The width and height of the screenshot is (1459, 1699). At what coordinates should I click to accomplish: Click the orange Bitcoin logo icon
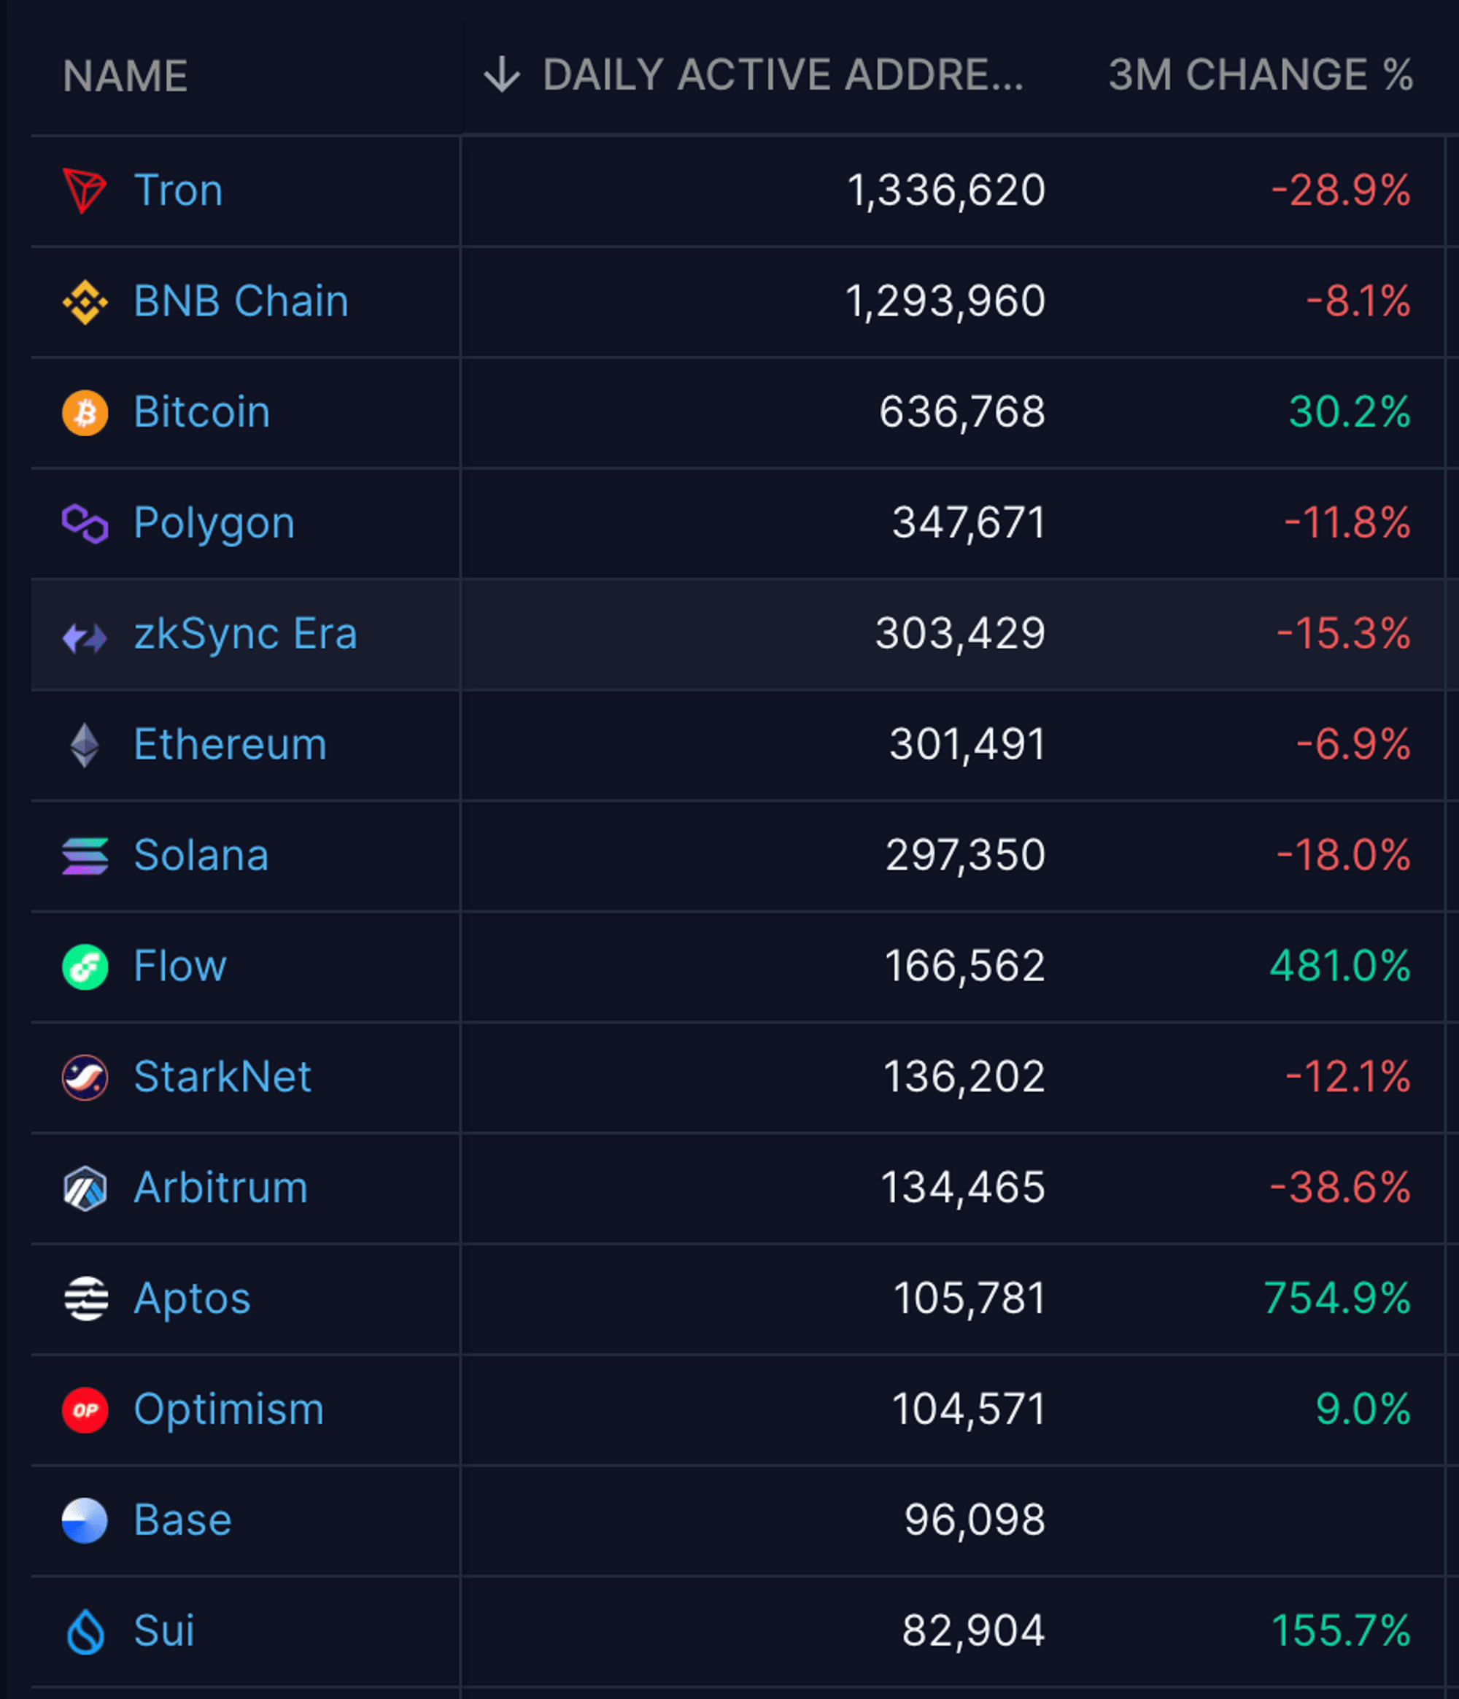click(85, 412)
